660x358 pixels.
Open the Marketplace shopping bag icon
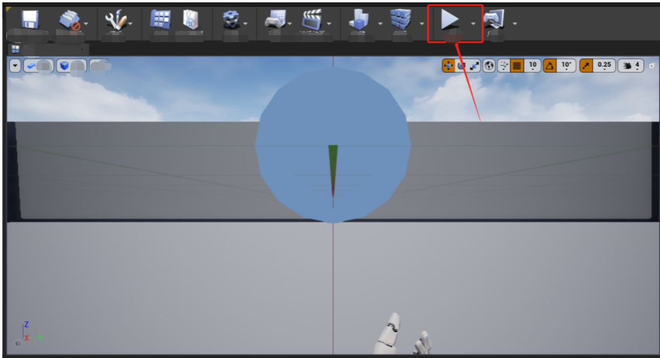pos(190,19)
